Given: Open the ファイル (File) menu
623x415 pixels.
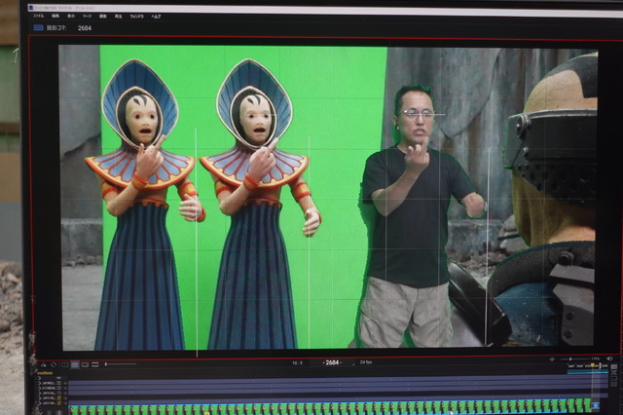Looking at the screenshot, I should tap(38, 17).
